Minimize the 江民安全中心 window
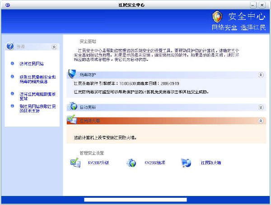271x205 pixels. click(253, 5)
